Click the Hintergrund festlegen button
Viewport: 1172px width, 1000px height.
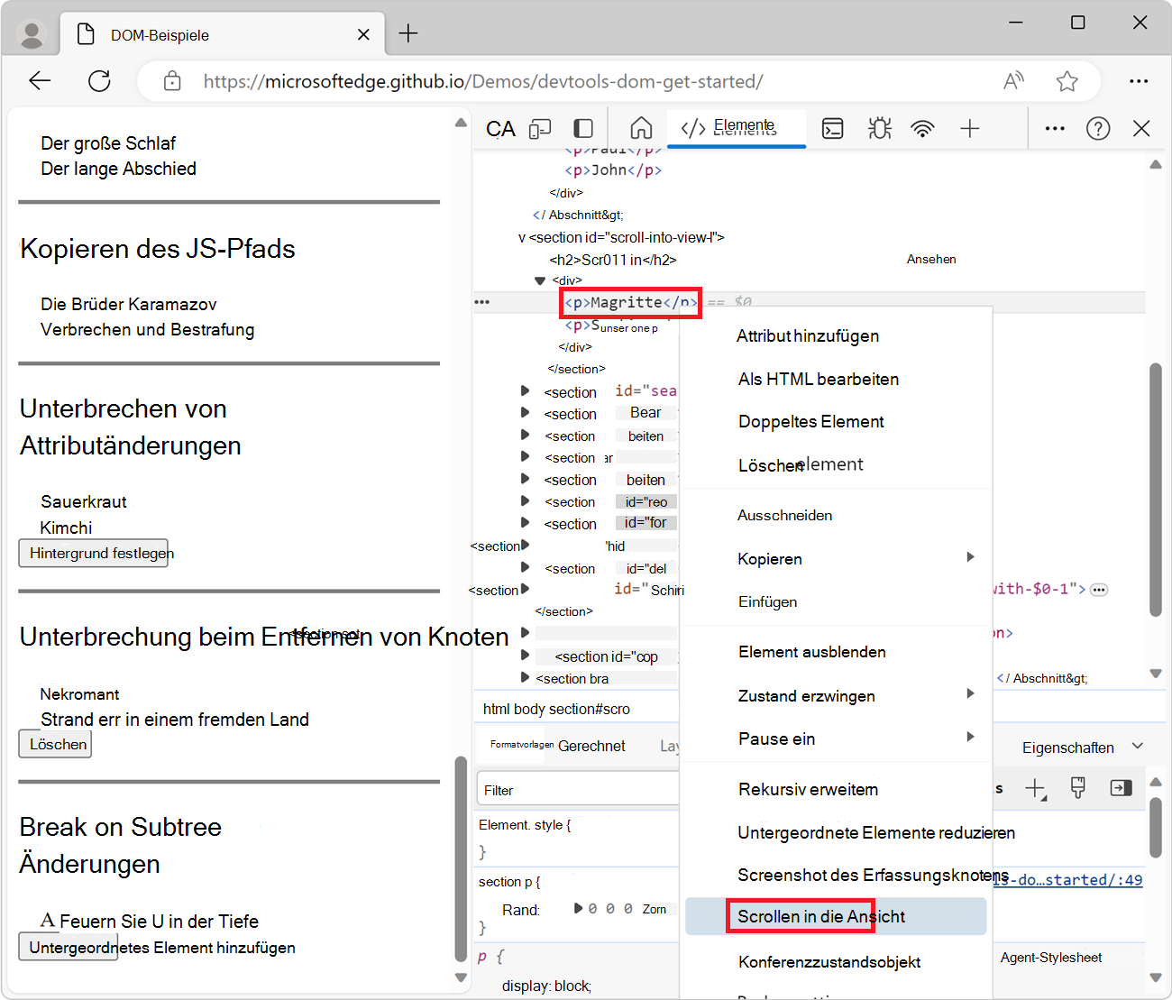(94, 553)
